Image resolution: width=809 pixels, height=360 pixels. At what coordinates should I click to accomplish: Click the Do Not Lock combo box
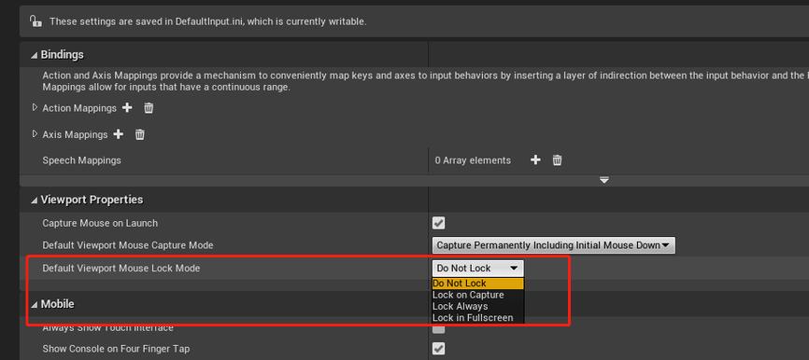click(477, 268)
